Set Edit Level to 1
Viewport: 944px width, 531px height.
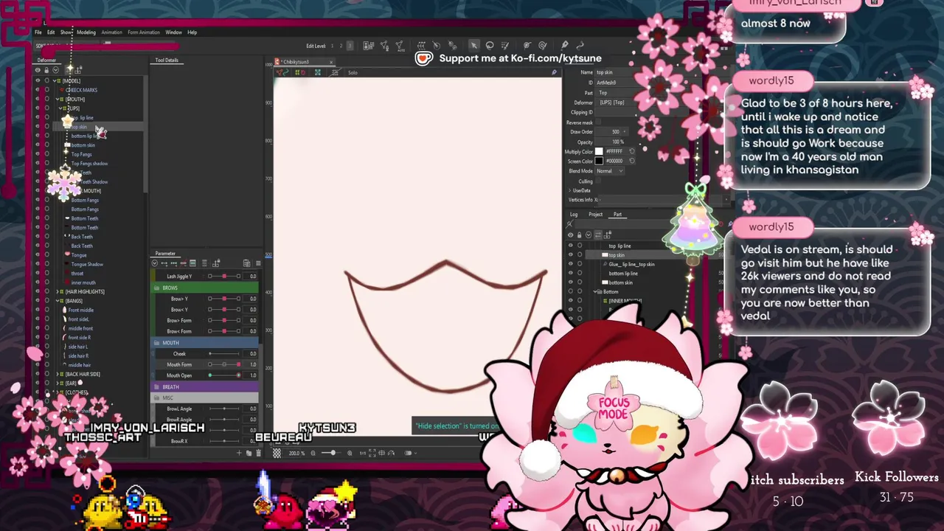[332, 46]
